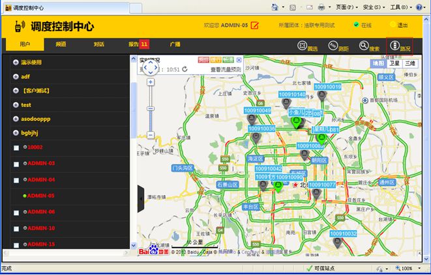The height and width of the screenshot is (275, 431).
Task: Switch to the 用户 tab
Action: tap(25, 44)
